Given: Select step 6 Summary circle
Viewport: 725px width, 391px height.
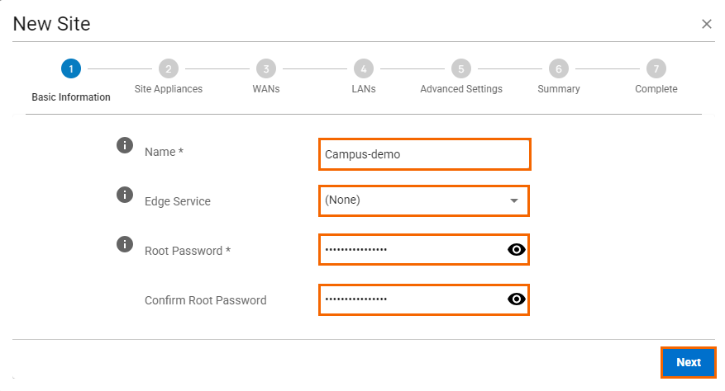Looking at the screenshot, I should point(559,68).
